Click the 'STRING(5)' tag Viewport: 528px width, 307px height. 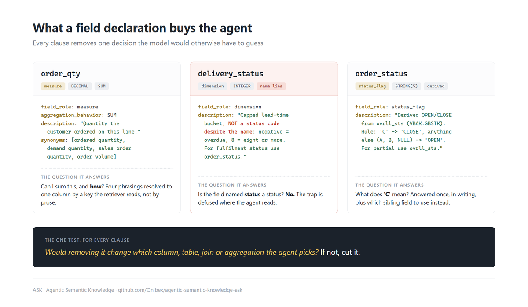coord(407,86)
